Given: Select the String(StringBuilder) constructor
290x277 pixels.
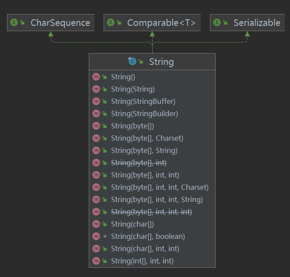Looking at the screenshot, I should click(144, 114).
